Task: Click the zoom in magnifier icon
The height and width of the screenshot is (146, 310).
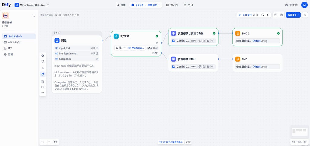Action: (x=305, y=142)
